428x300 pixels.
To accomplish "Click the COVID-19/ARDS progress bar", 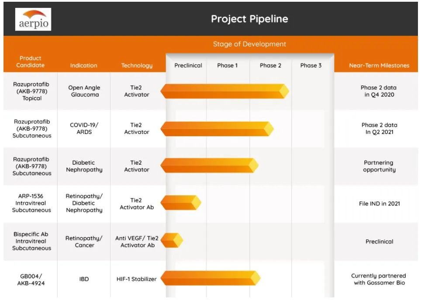I will [217, 128].
